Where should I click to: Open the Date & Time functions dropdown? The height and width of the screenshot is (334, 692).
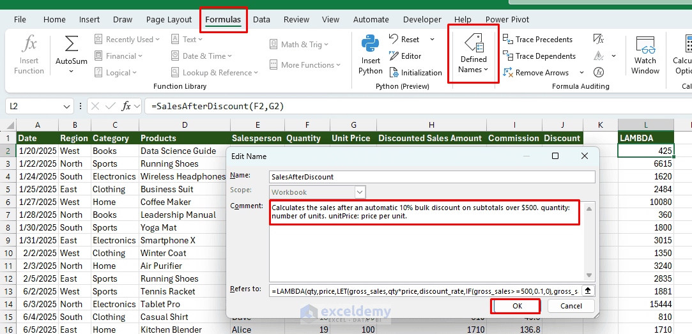201,56
